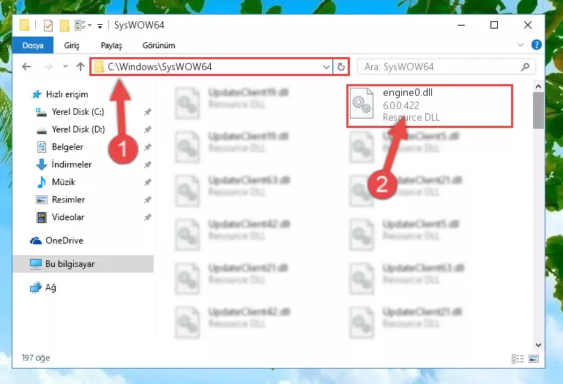
Task: Switch to details view icon in status bar
Action: [518, 358]
